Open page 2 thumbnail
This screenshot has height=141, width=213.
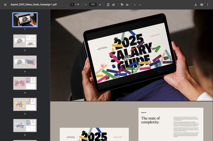[x=25, y=41]
